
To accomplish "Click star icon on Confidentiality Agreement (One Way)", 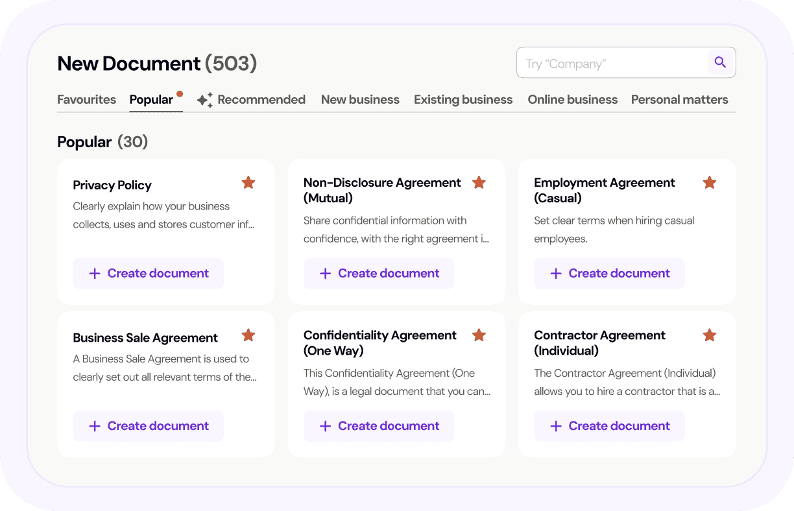I will pos(479,335).
